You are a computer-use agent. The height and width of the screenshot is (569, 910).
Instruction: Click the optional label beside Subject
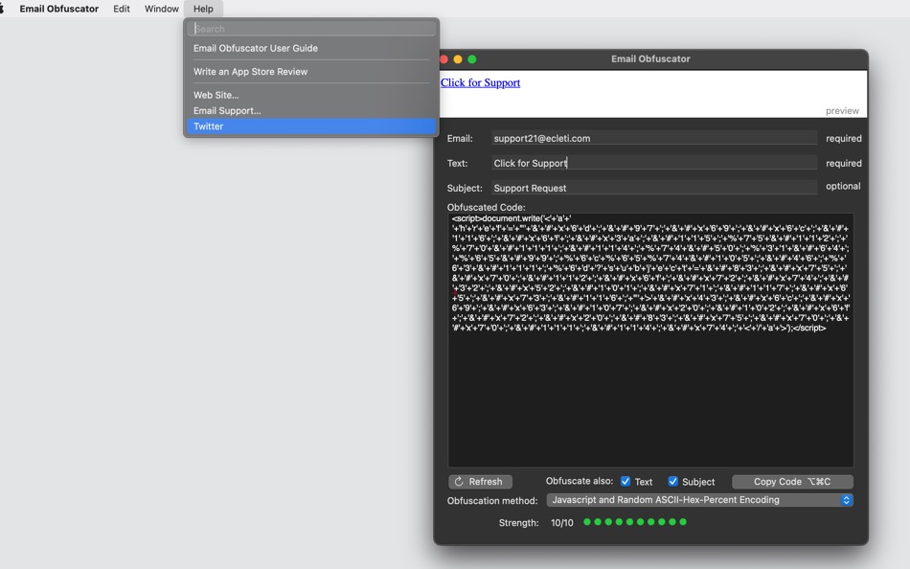(843, 186)
